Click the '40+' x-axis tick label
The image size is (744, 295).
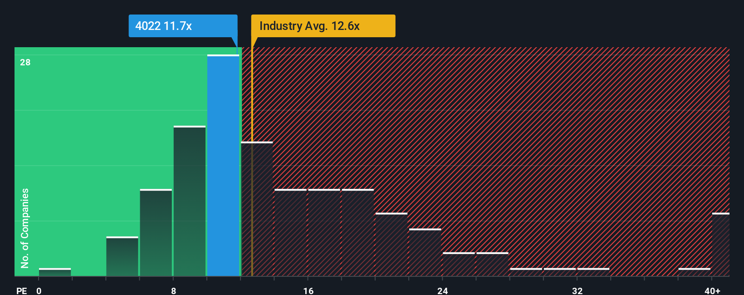(712, 290)
